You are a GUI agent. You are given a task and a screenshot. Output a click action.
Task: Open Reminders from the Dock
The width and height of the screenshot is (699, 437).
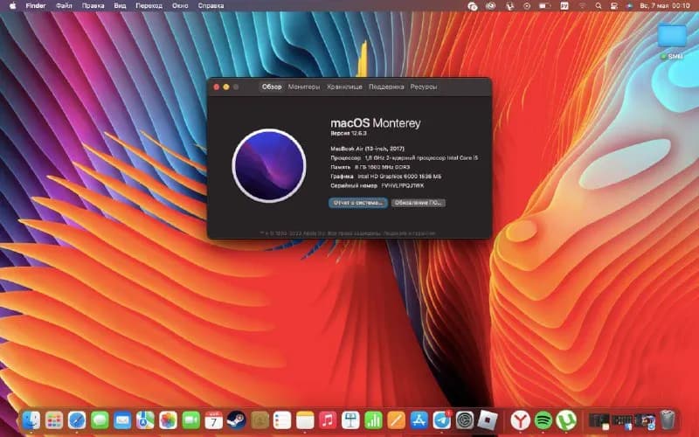click(x=282, y=420)
